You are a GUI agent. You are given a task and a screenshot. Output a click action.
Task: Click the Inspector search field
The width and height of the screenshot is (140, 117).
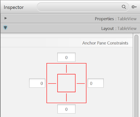click(83, 7)
